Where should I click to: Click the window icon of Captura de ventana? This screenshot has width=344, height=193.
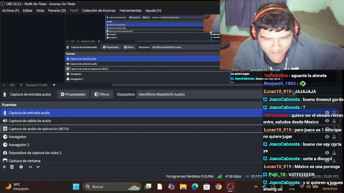coord(5,161)
